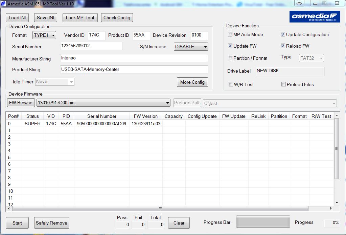Click the VID column header
The height and width of the screenshot is (235, 346).
pos(51,116)
